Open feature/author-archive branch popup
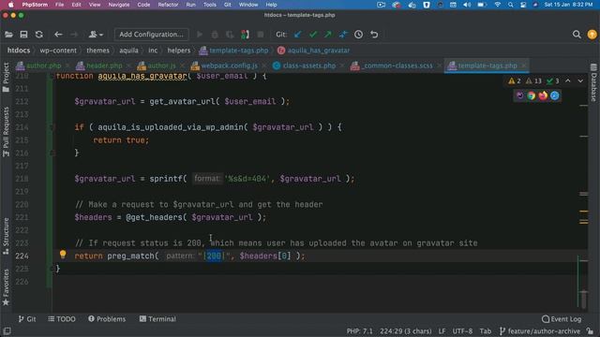This screenshot has height=337, width=600. point(540,331)
